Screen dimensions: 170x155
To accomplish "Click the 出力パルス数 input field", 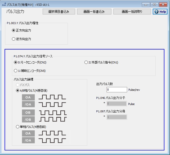I will click(x=116, y=90).
